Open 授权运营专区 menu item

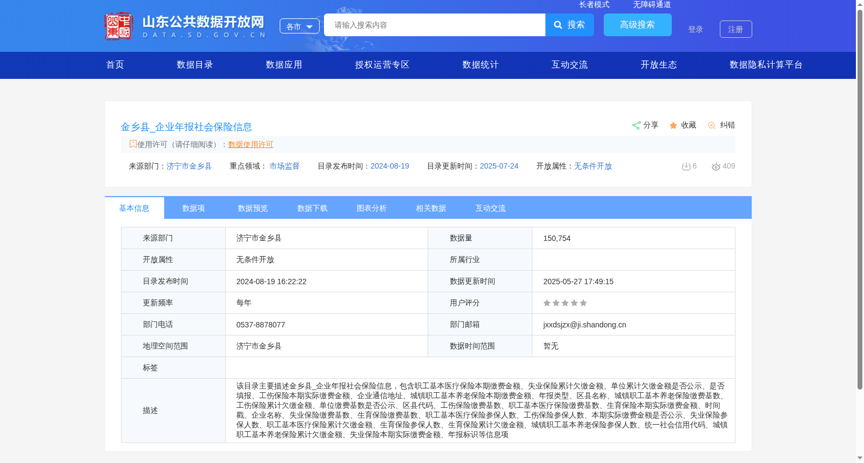click(382, 65)
